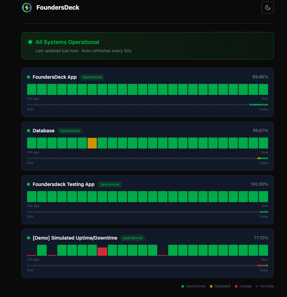Click the most recent hour block in Database
Image resolution: width=287 pixels, height=297 pixels.
click(x=263, y=143)
